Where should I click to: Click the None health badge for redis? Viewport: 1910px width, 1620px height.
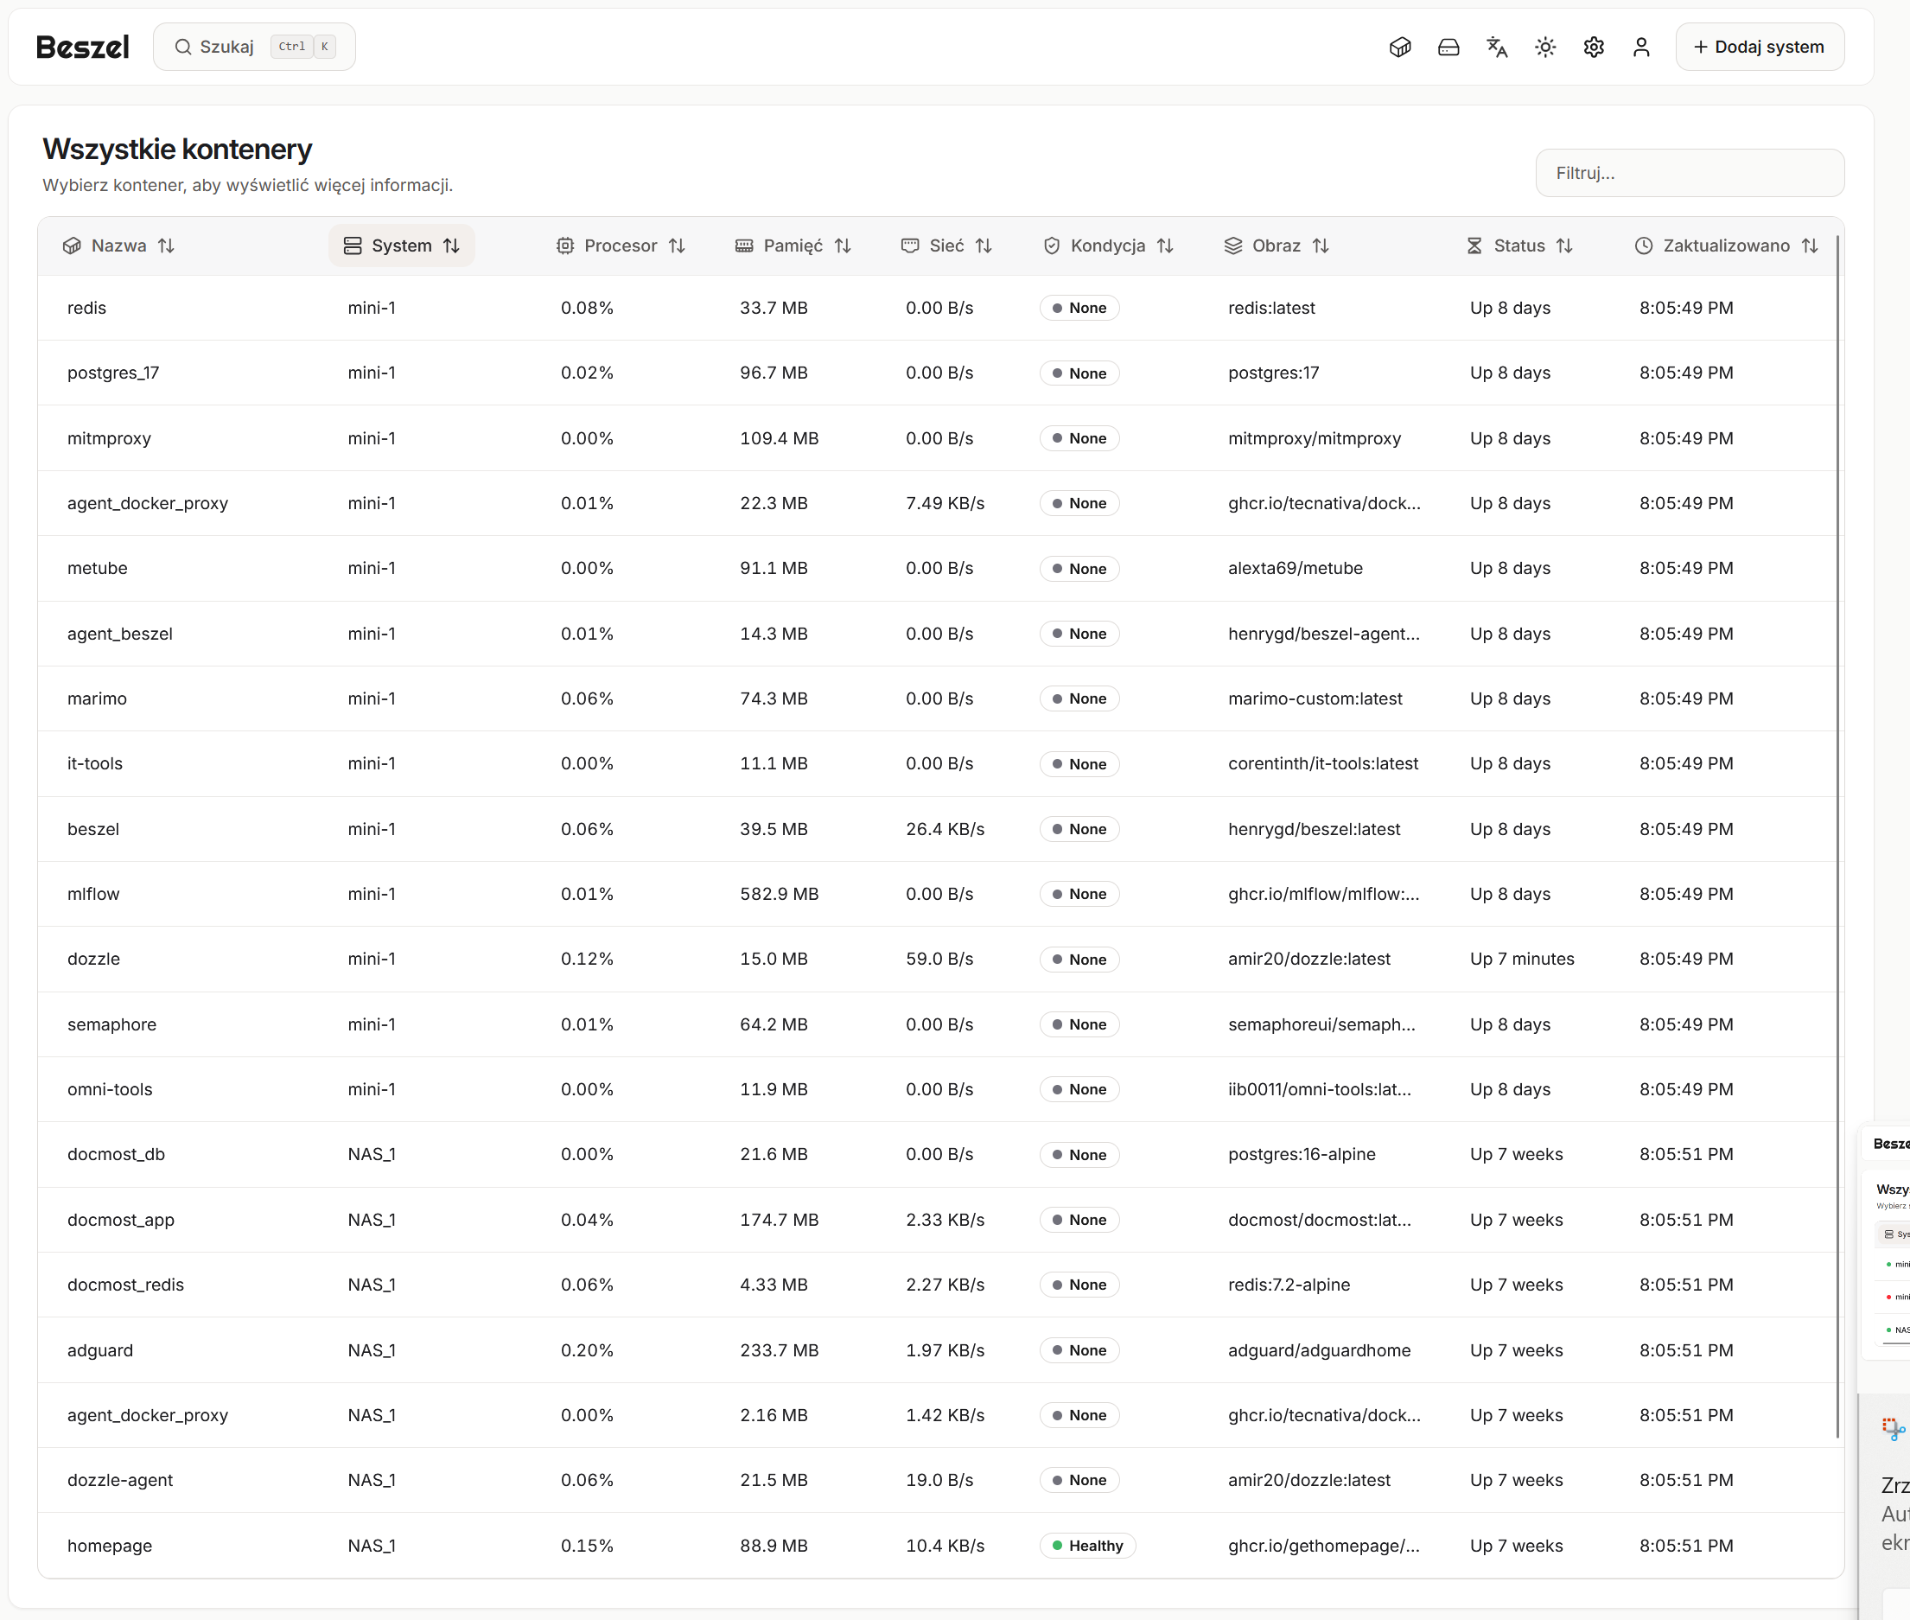click(1079, 308)
